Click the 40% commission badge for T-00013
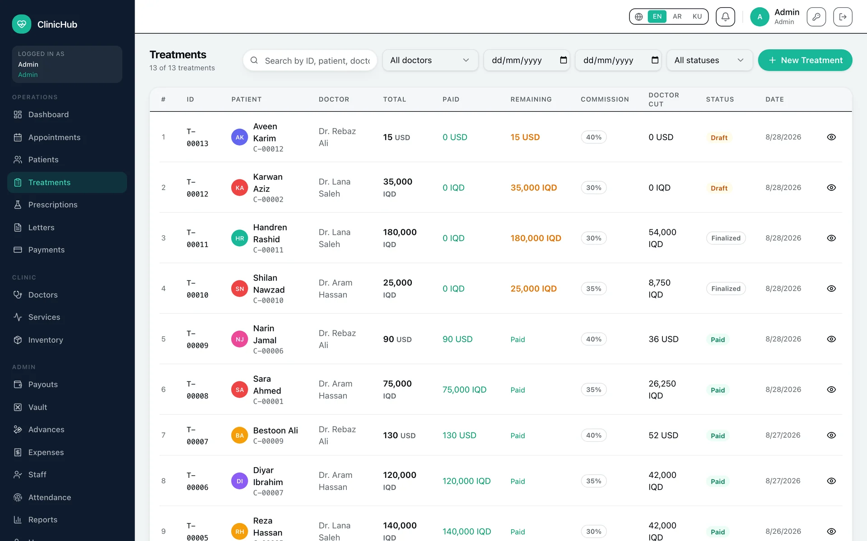This screenshot has height=541, width=867. pyautogui.click(x=593, y=137)
